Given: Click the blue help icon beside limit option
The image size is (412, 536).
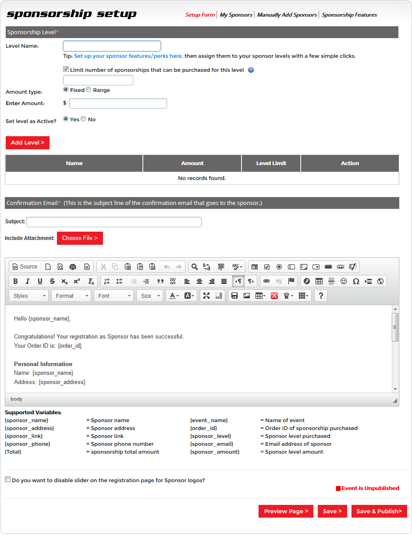Looking at the screenshot, I should click(251, 70).
